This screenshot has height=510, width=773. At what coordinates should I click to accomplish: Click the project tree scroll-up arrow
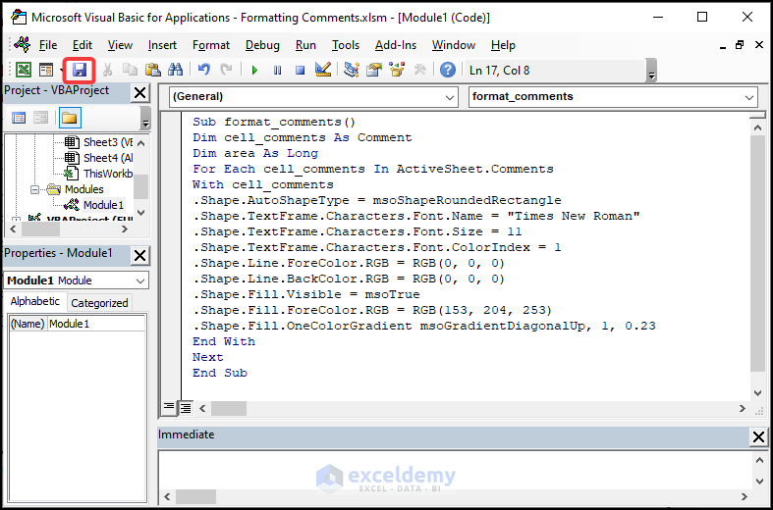141,143
